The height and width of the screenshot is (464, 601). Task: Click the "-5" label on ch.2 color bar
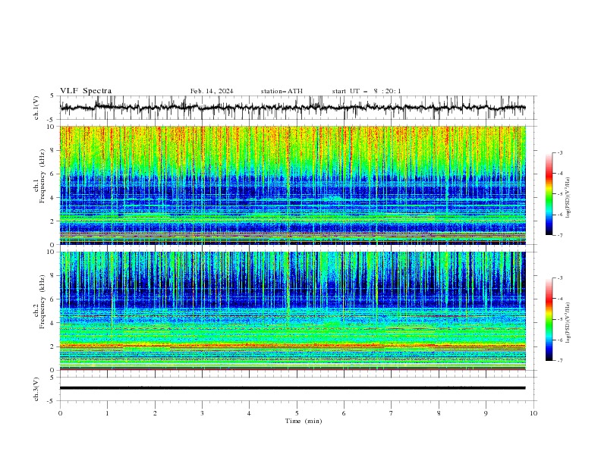point(560,319)
